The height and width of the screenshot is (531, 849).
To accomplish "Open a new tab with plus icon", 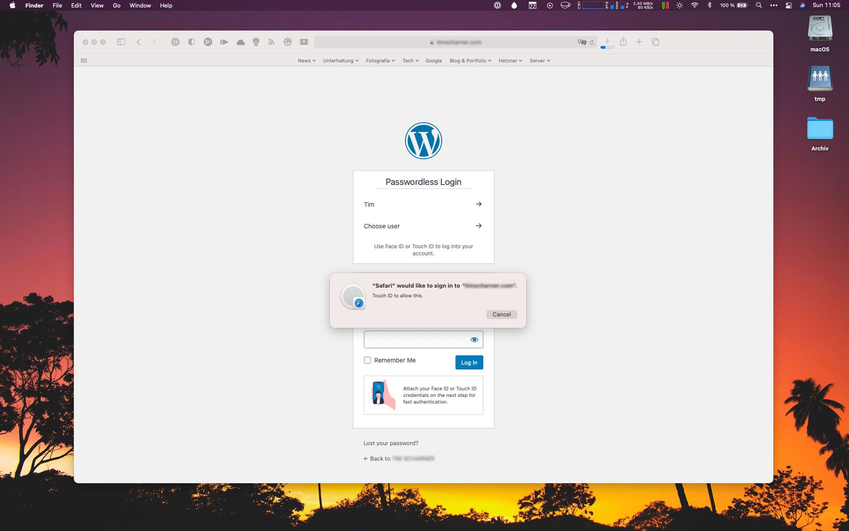I will point(639,42).
